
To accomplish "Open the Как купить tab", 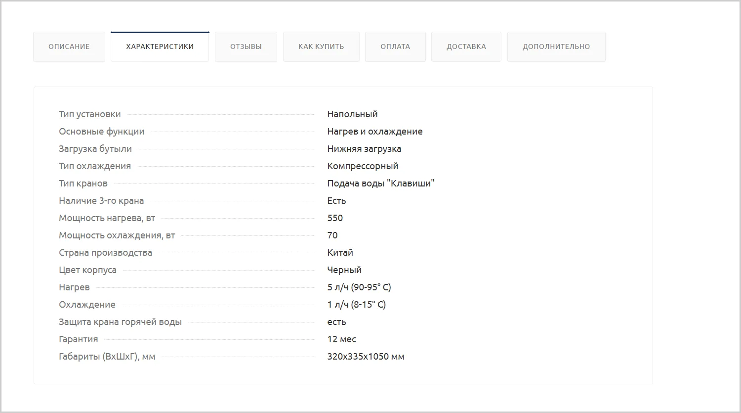I will pyautogui.click(x=321, y=46).
